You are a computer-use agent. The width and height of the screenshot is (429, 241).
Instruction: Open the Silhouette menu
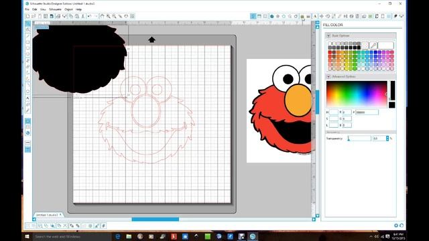(x=55, y=9)
